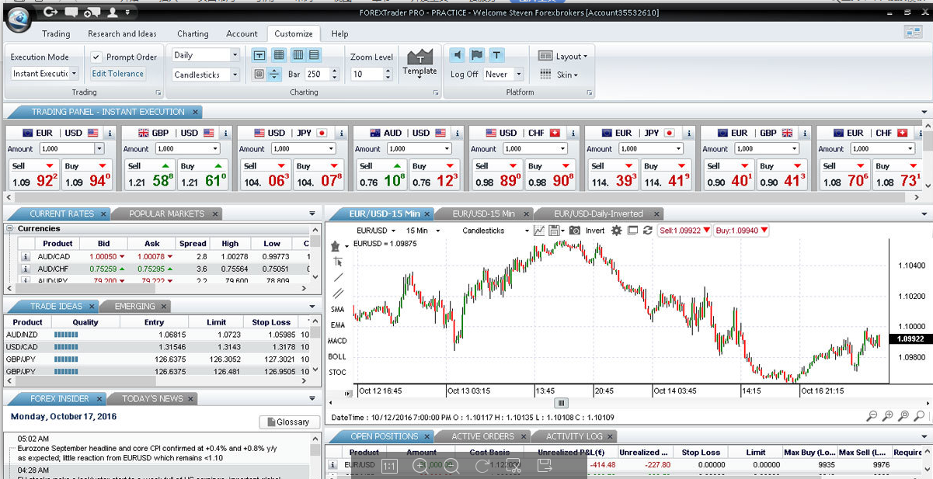Open the Trading ribbon tab
933x479 pixels.
coord(56,34)
